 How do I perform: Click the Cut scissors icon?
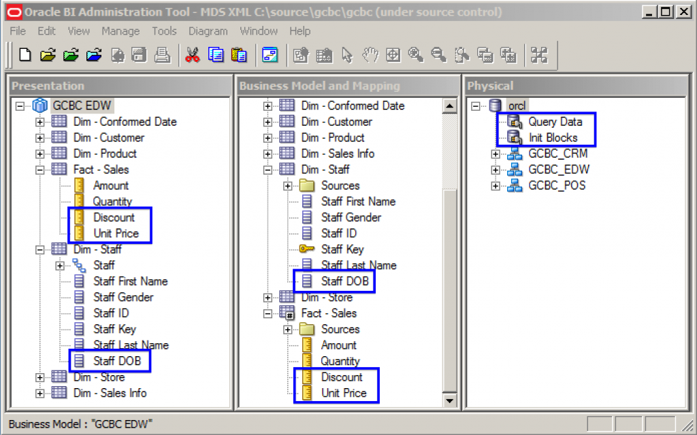tap(193, 55)
